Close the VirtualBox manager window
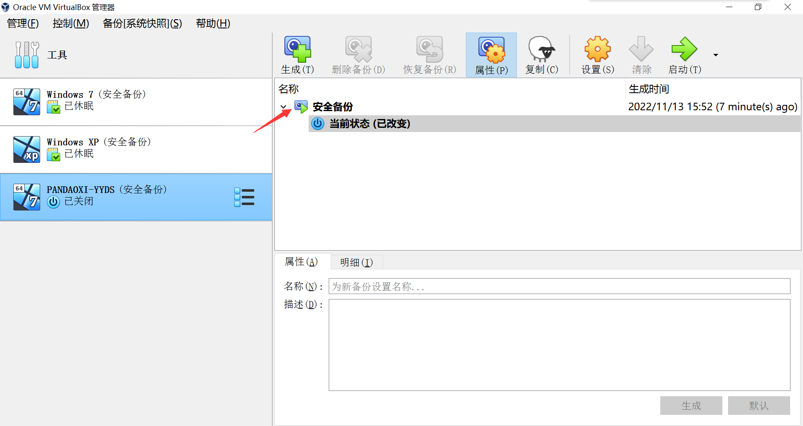This screenshot has height=426, width=803. point(788,7)
